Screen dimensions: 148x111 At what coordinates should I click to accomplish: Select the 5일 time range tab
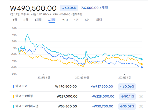click(26, 20)
